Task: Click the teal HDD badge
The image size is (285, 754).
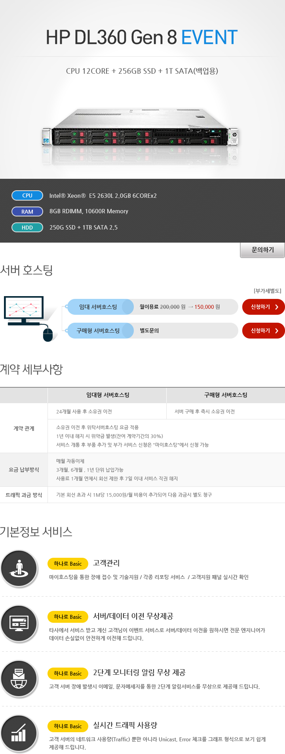Action: click(x=27, y=228)
